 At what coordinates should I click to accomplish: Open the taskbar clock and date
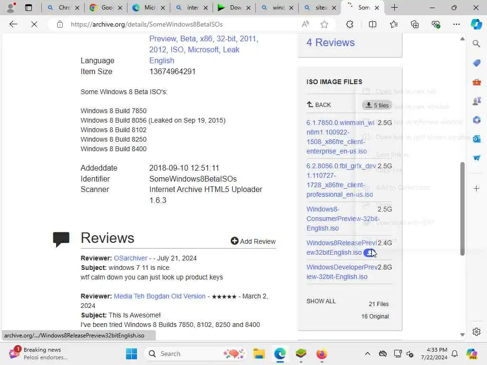pyautogui.click(x=434, y=354)
